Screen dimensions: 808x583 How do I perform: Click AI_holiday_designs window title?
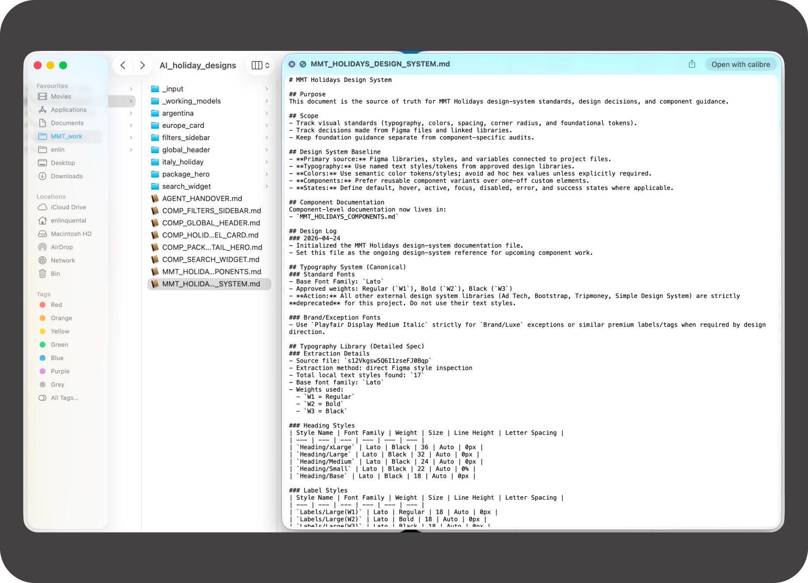198,65
